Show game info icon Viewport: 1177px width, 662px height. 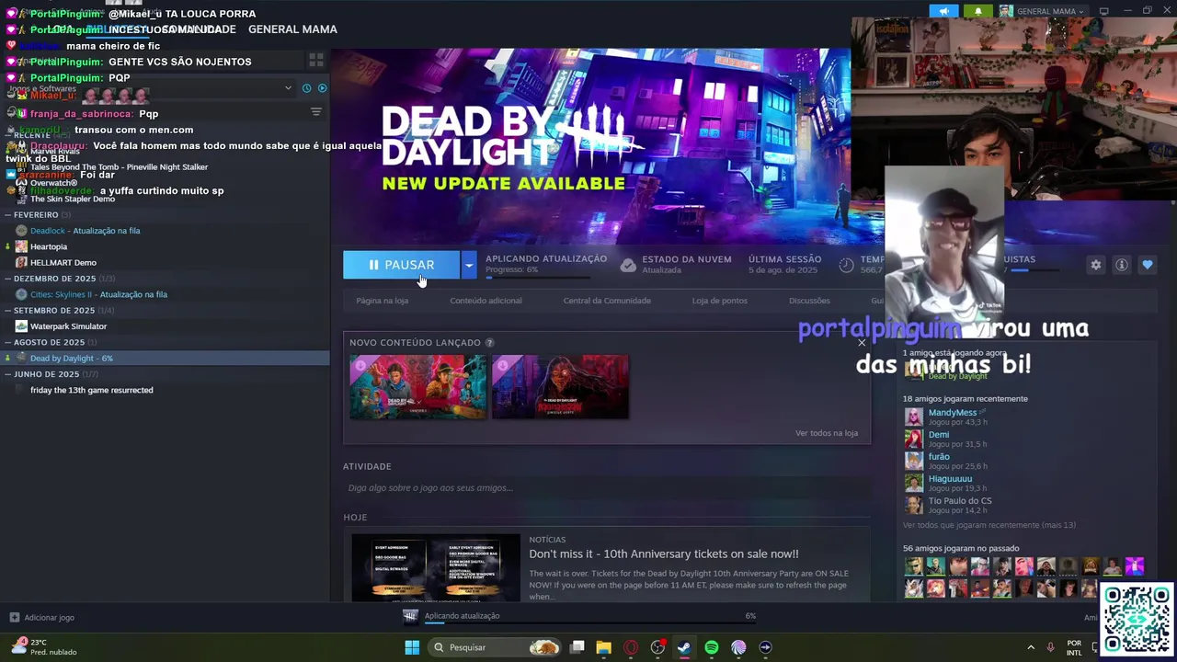(1122, 265)
